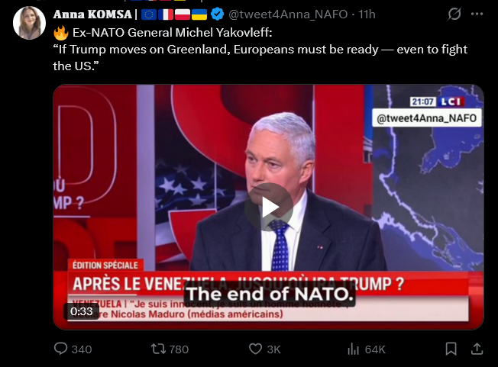This screenshot has width=498, height=367.
Task: Open Anna KOMSA's profile picture
Action: point(29,22)
